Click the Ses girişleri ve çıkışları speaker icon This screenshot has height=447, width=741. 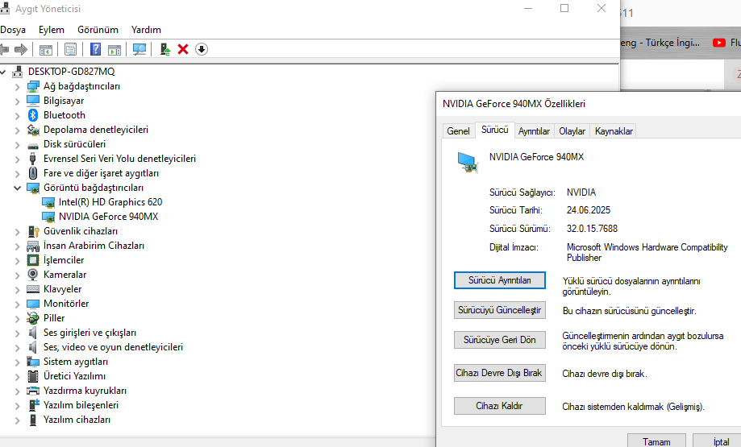32,333
